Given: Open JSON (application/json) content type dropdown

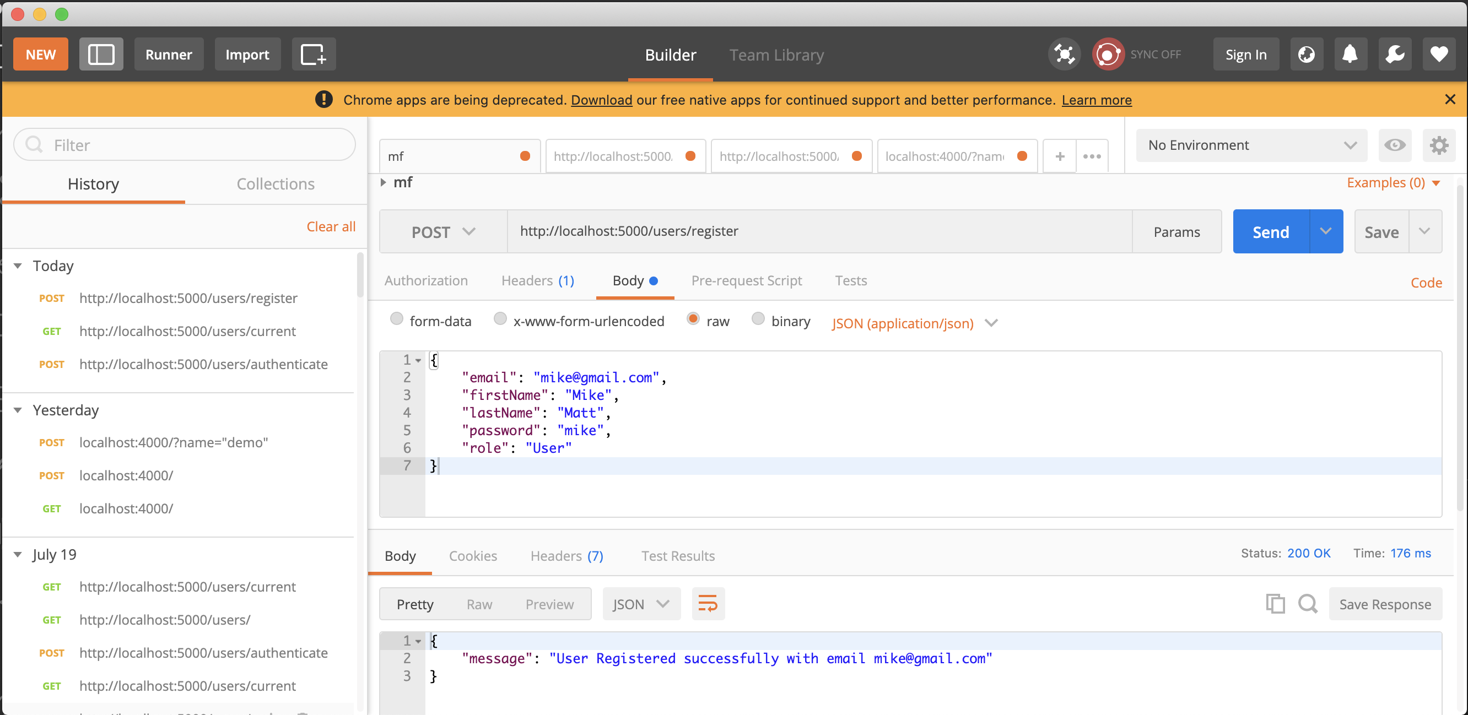Looking at the screenshot, I should pyautogui.click(x=914, y=323).
